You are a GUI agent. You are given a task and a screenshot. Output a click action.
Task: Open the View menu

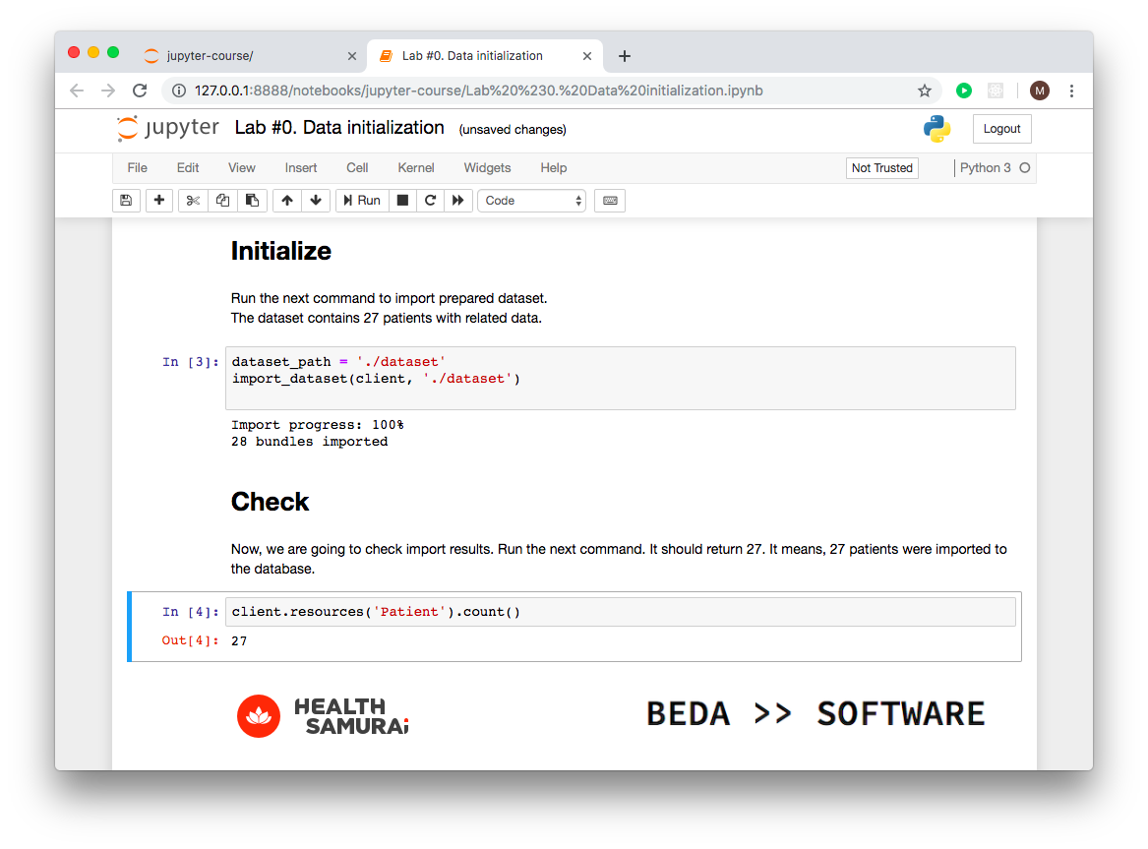242,167
